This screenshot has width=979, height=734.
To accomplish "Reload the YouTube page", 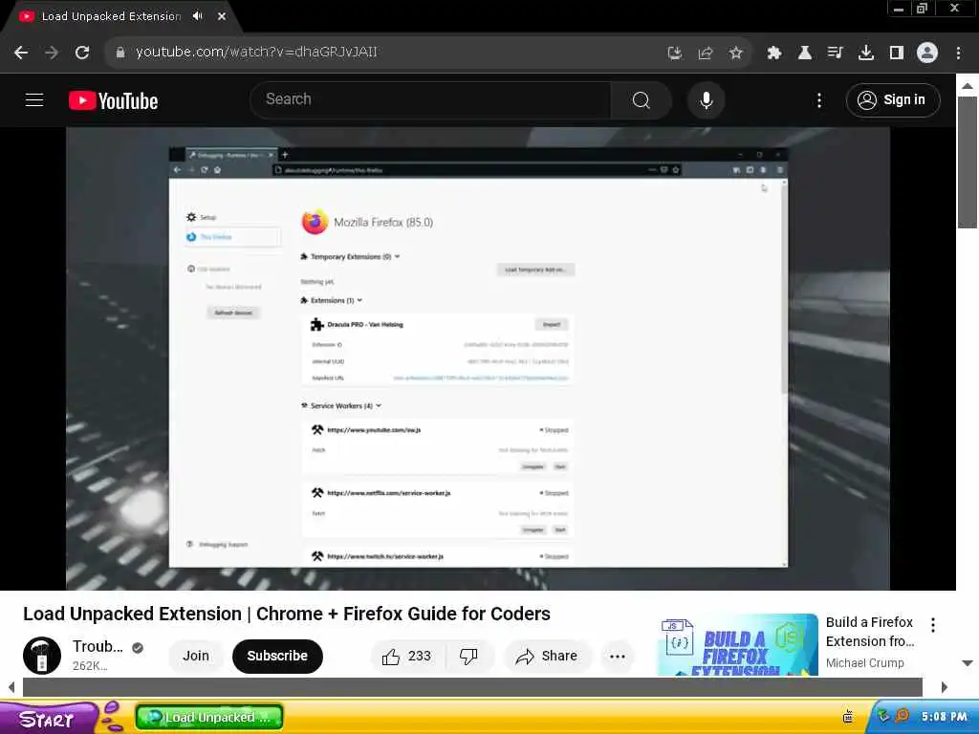I will (x=82, y=53).
